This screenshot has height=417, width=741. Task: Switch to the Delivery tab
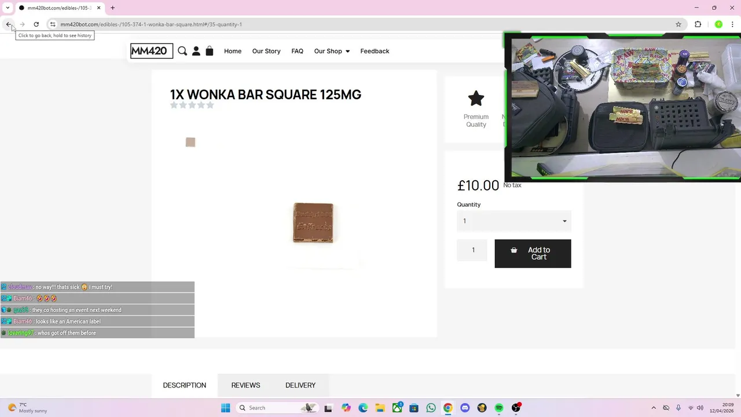[300, 385]
